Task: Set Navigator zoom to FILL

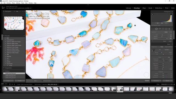Action: coord(17,12)
